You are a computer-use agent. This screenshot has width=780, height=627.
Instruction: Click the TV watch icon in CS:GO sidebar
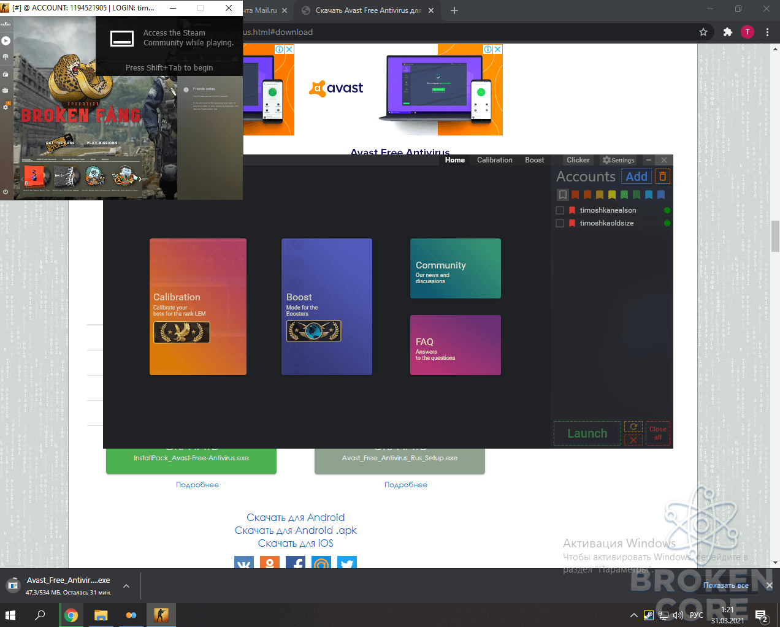6,90
